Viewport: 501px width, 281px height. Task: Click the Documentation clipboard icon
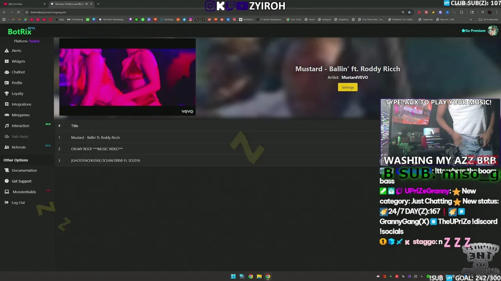(7, 171)
